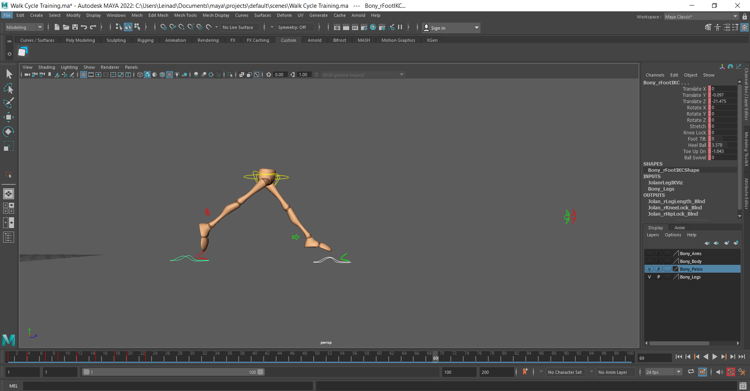Viewport: 750px width, 391px height.
Task: Click the P playback toggle on Bony_Arms
Action: click(x=659, y=253)
